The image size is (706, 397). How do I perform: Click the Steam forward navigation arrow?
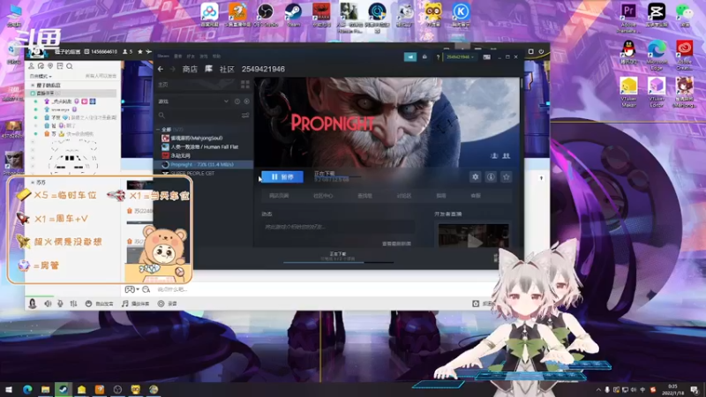click(173, 69)
